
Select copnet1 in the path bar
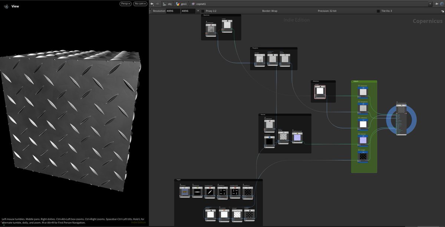point(198,4)
